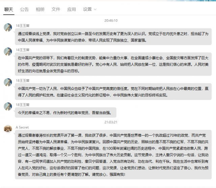
Task: Select message bubble starting 中国共产党一切为了人民
Action: click(x=113, y=92)
